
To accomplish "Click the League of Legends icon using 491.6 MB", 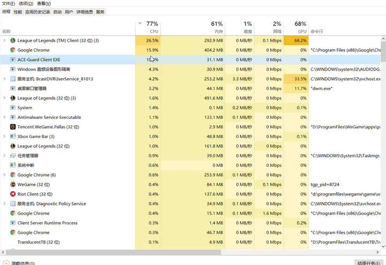I will pyautogui.click(x=13, y=98).
